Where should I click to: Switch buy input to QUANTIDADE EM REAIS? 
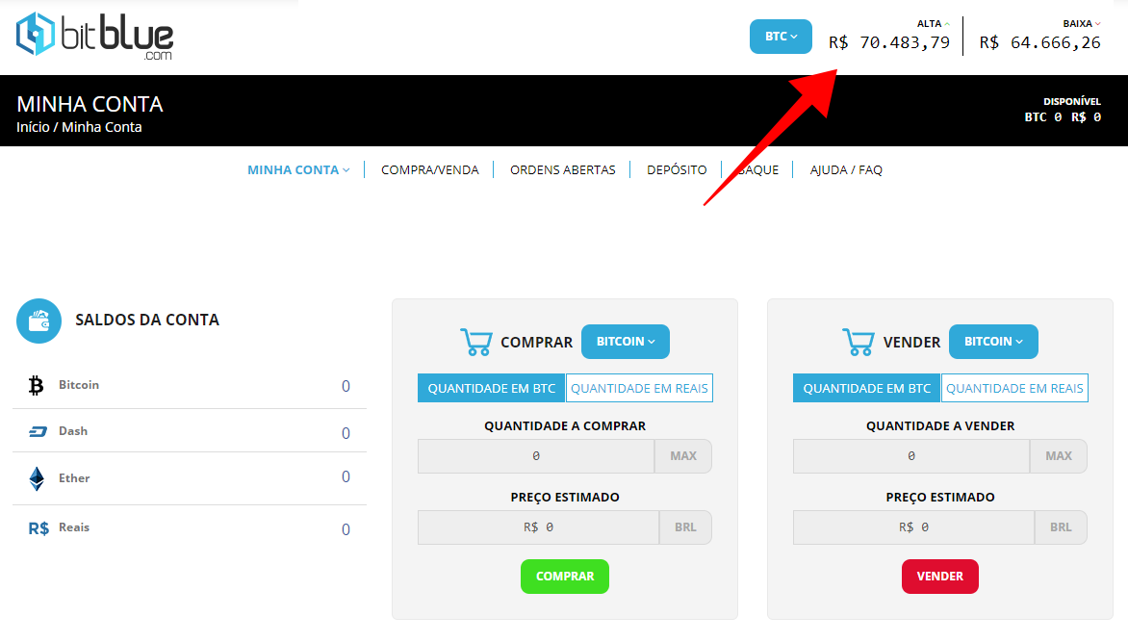tap(638, 387)
